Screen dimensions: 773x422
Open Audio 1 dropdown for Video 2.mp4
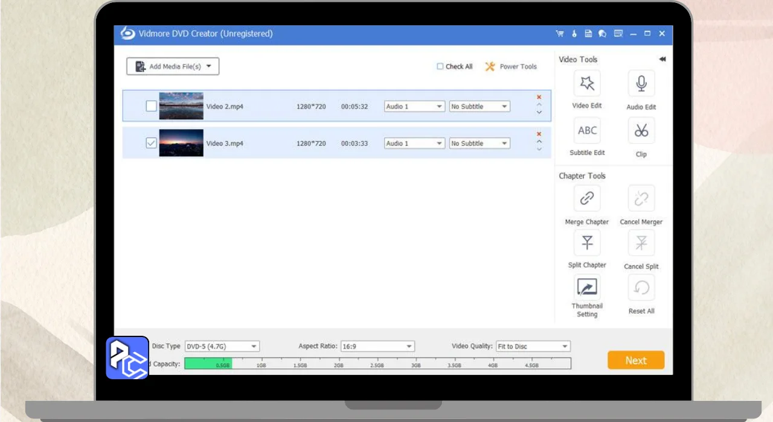point(414,107)
